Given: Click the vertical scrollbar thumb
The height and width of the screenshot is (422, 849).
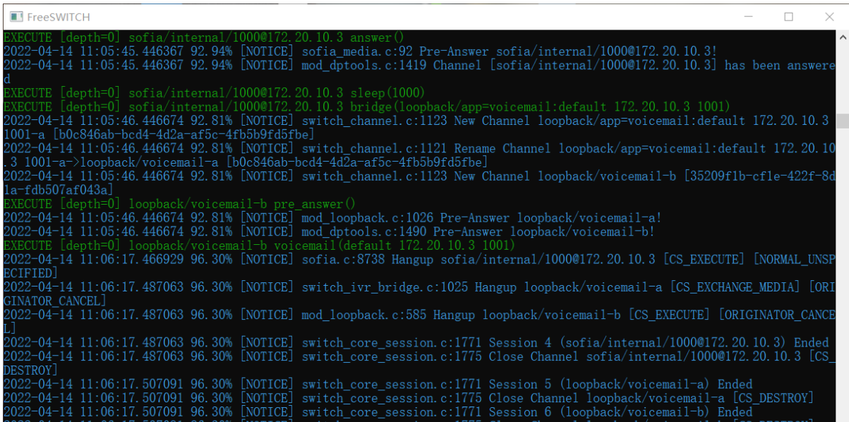Looking at the screenshot, I should (x=843, y=121).
